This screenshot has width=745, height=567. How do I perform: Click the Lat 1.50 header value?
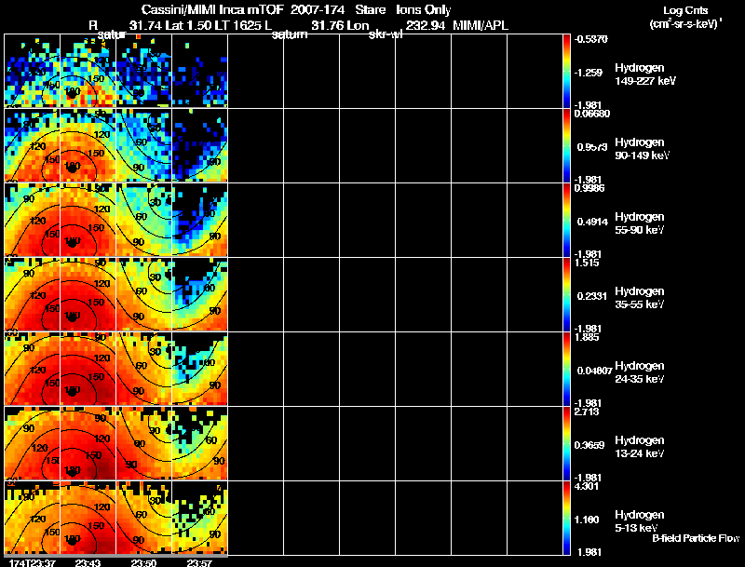(x=188, y=26)
